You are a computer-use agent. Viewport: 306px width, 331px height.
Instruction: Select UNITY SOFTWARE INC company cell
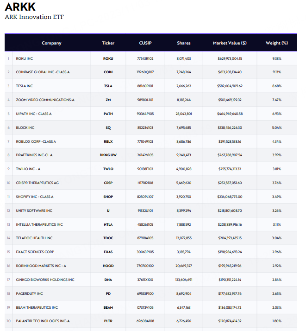[x=52, y=210]
